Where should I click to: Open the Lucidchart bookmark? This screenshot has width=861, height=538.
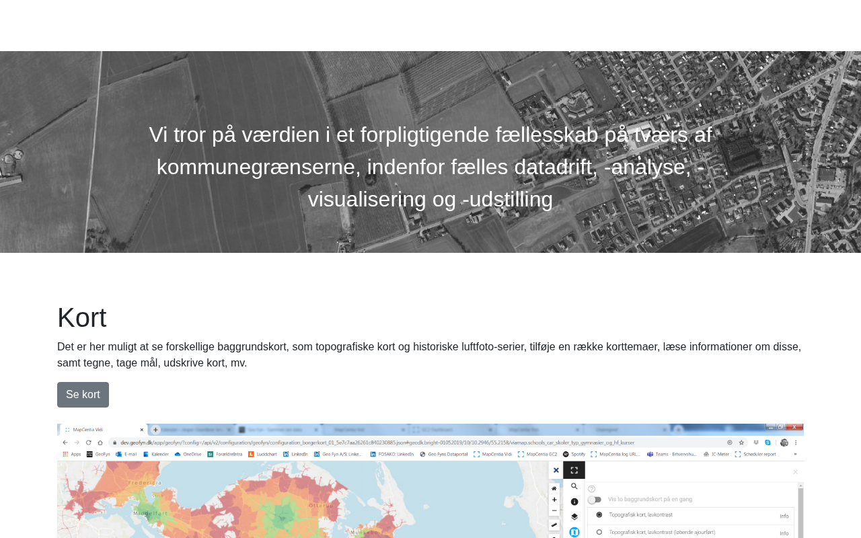point(262,454)
